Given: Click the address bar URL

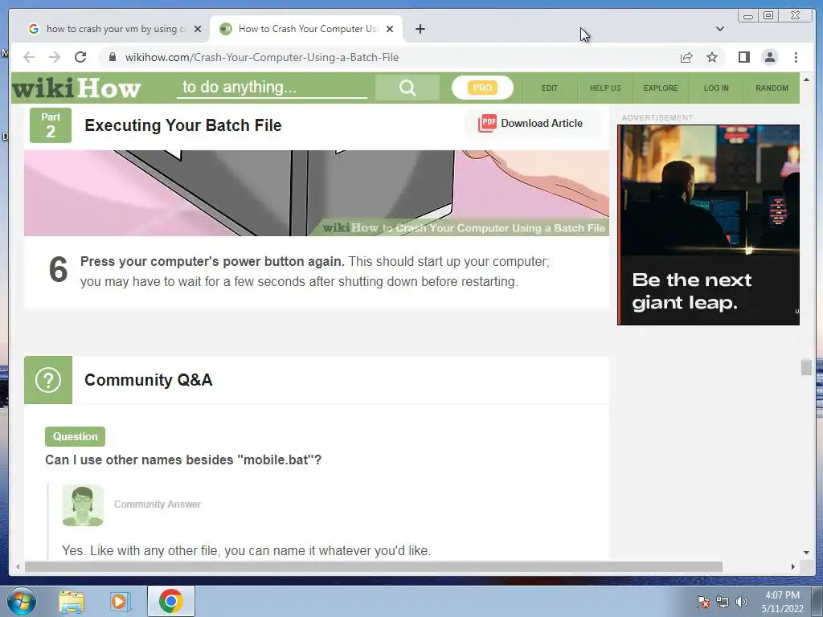Looking at the screenshot, I should [x=262, y=57].
